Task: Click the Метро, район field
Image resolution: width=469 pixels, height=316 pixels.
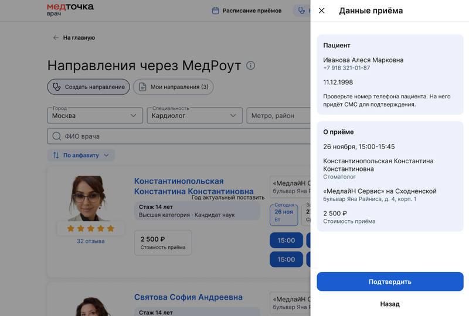Action: 278,116
